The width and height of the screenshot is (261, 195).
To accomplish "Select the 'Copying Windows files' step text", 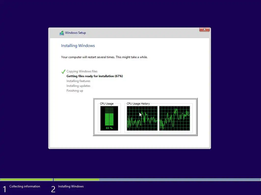I will [x=82, y=71].
